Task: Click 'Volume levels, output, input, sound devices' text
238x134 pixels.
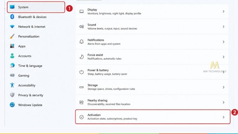Action: click(x=112, y=29)
